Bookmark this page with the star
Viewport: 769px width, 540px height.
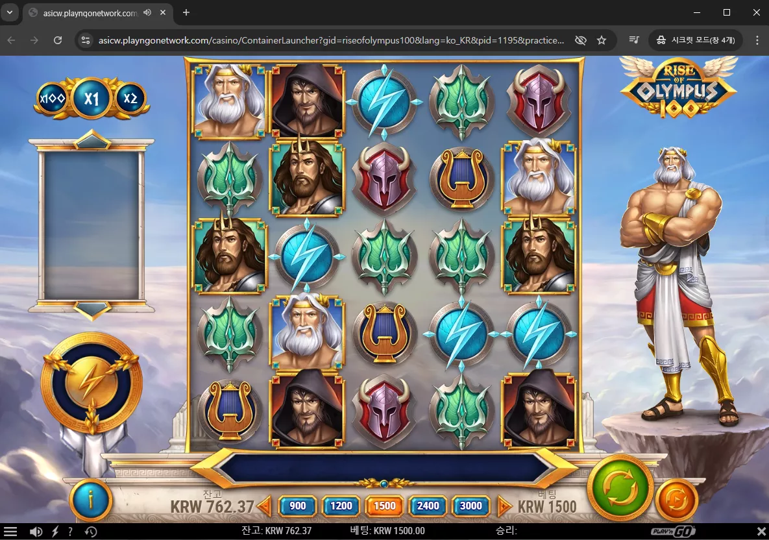(602, 40)
